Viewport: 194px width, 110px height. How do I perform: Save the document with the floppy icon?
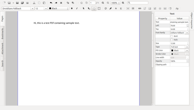point(17,3)
